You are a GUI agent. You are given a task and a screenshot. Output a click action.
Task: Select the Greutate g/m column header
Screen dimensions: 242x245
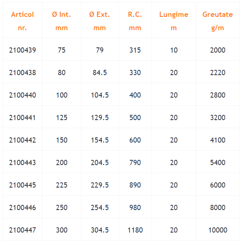coord(218,20)
